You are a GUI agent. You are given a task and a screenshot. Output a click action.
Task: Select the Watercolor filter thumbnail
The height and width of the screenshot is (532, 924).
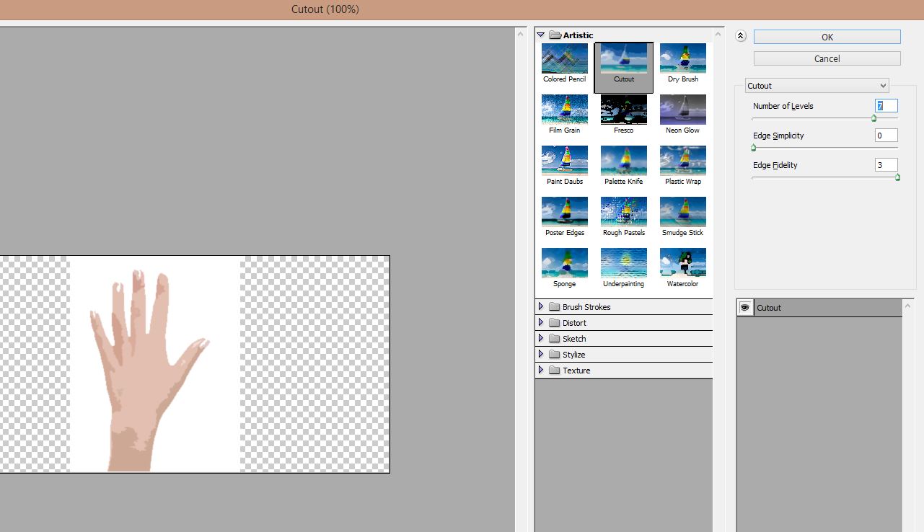point(682,264)
